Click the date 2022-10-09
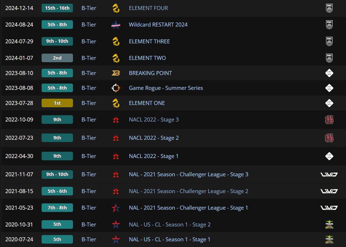The height and width of the screenshot is (247, 346). tap(19, 119)
